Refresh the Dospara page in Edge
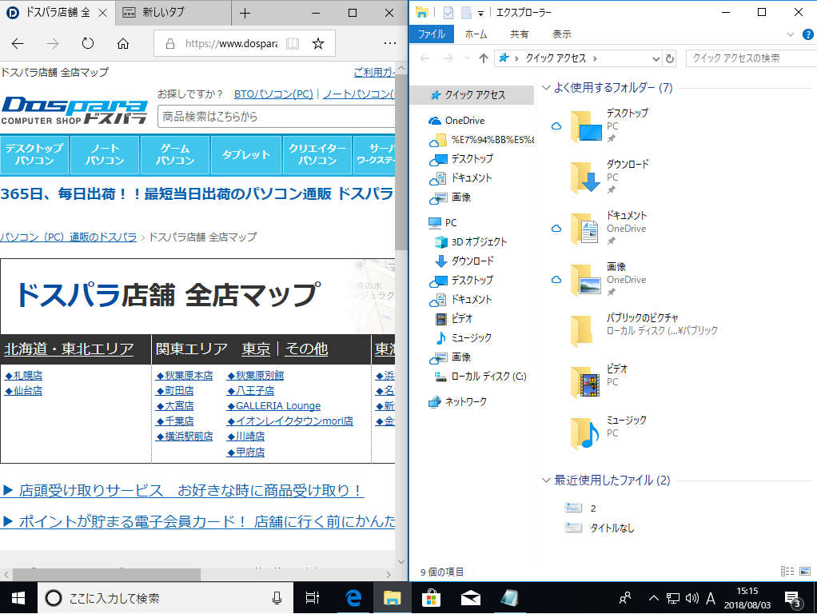 (x=88, y=44)
